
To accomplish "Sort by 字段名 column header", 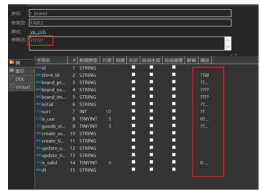I will 51,60.
